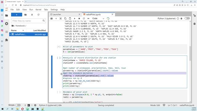Refresh the file list
The image size is (197, 111).
(38, 15)
